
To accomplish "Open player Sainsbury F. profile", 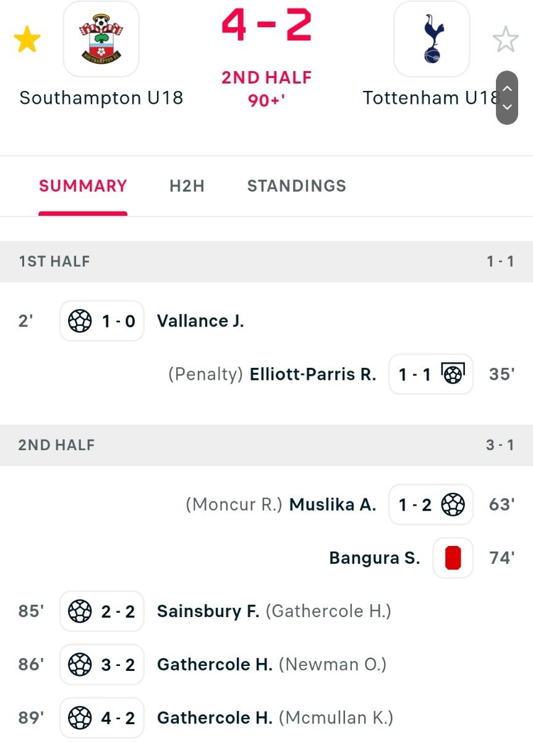I will pos(208,612).
